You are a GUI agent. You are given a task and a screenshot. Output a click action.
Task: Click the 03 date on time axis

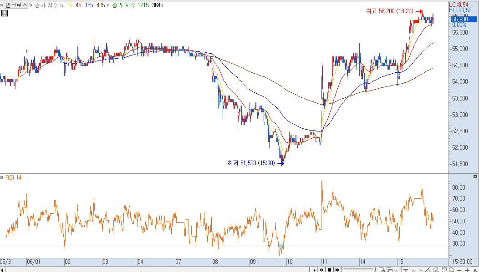105,262
